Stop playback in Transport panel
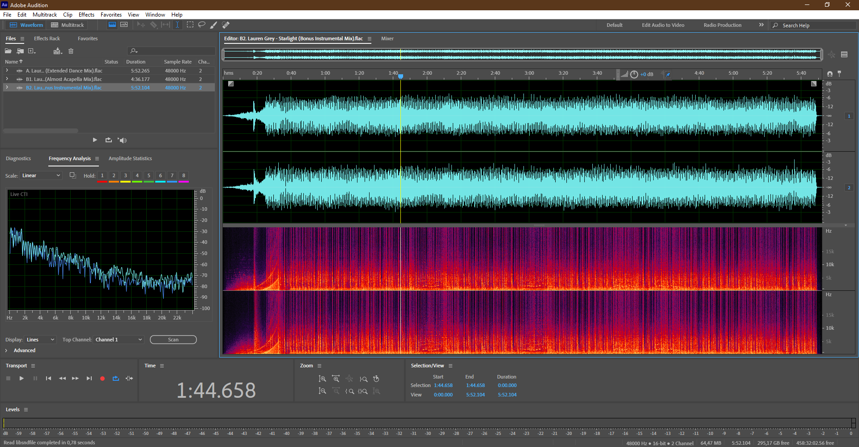Viewport: 859px width, 447px height. [x=8, y=379]
